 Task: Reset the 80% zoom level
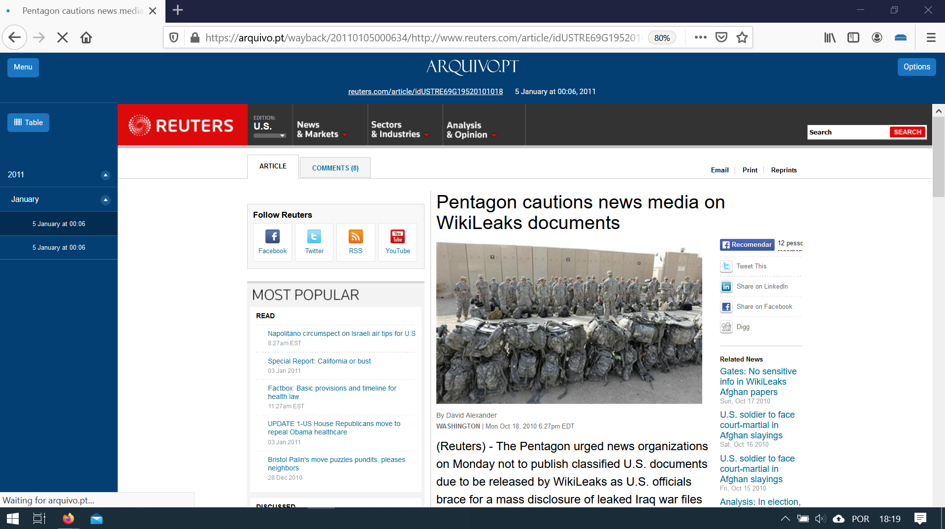point(662,38)
